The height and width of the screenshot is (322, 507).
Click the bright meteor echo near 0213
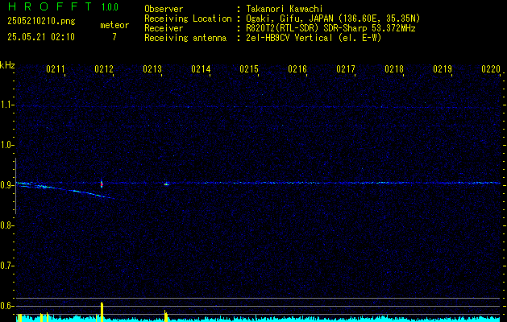point(166,184)
